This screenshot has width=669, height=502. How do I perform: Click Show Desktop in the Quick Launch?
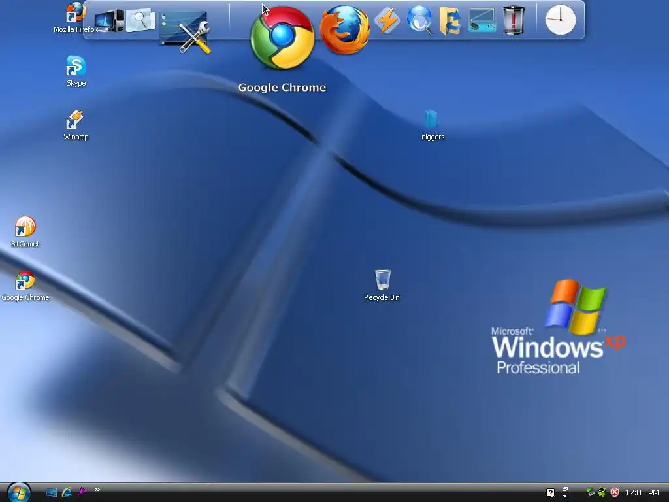point(51,492)
